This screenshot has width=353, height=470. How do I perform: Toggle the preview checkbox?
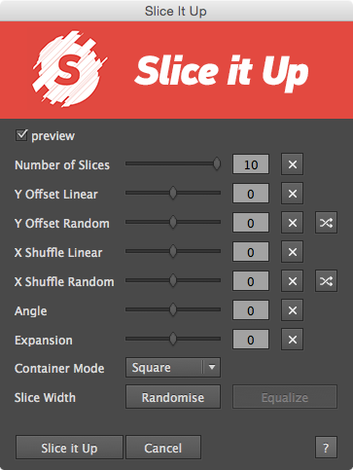click(x=21, y=135)
